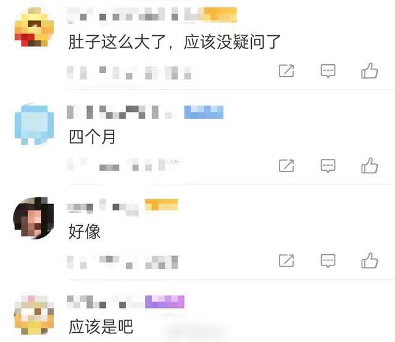Share the comment "肚子这么大了，应该没疑问了"
The height and width of the screenshot is (342, 395).
[x=286, y=71]
